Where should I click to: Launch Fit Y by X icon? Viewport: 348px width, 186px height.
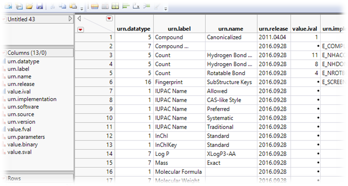[136, 6]
